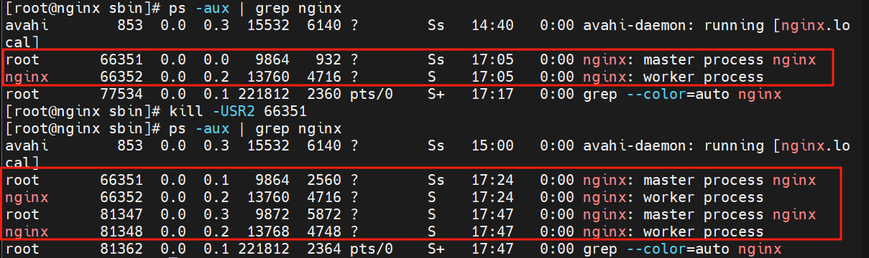Image resolution: width=869 pixels, height=258 pixels.
Task: Click the 'pts/0' terminal in PID 77534 row
Action: coord(372,94)
